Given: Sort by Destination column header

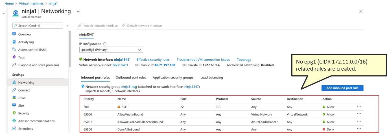Looking at the screenshot, I should [295, 99].
